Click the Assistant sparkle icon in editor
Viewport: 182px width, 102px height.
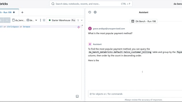pos(78,27)
